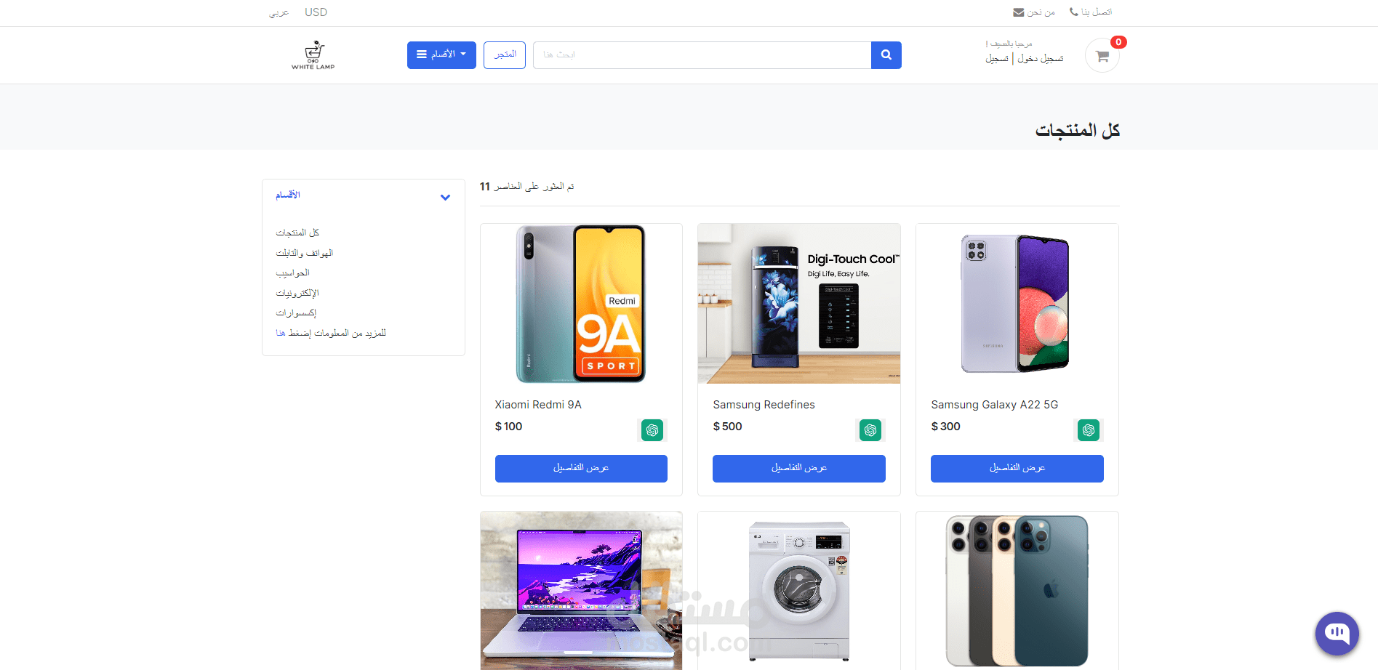The width and height of the screenshot is (1378, 670).
Task: Select الحواسيب category in sidebar
Action: pyautogui.click(x=293, y=273)
